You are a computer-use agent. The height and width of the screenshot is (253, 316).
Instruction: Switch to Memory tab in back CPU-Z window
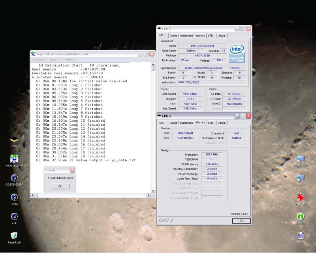point(200,36)
